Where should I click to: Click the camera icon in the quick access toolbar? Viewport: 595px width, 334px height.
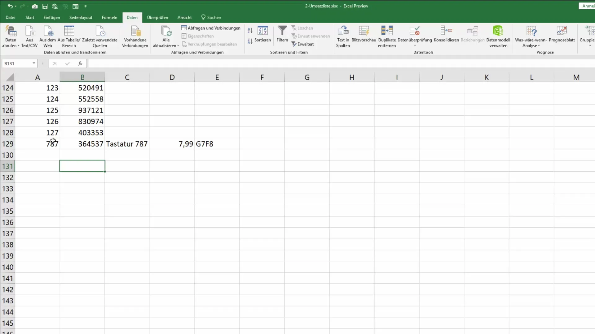tap(35, 6)
